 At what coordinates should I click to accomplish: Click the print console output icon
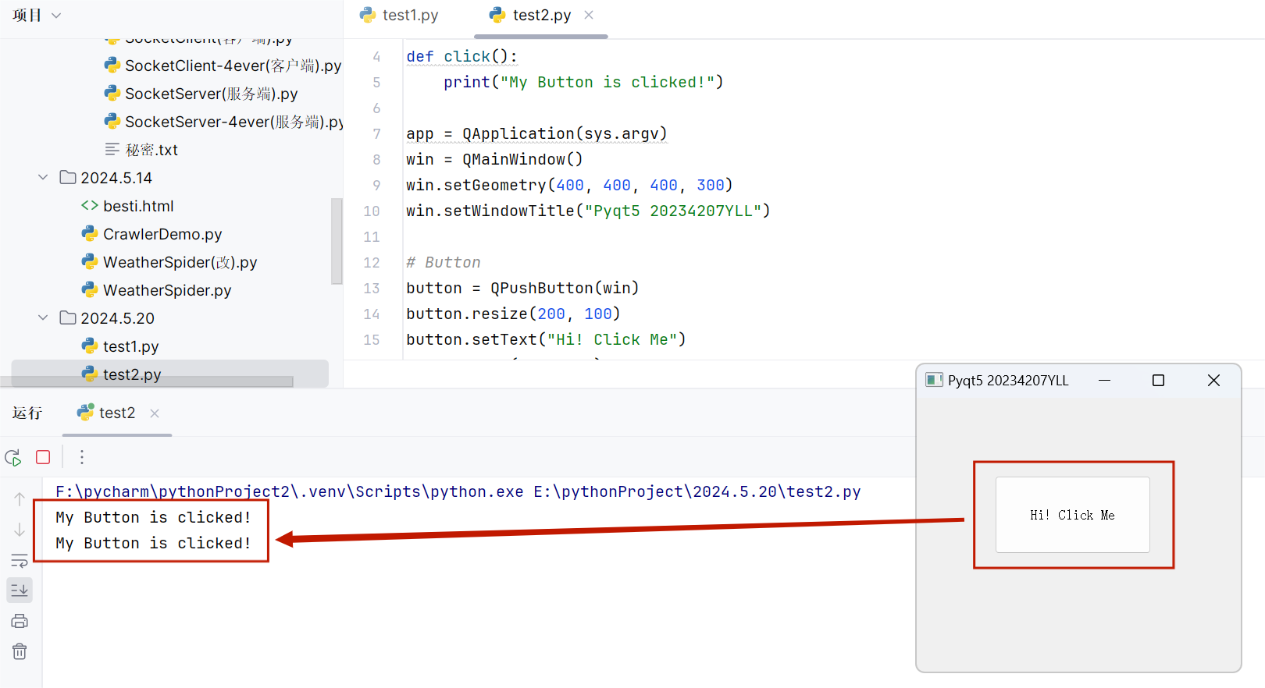point(20,621)
